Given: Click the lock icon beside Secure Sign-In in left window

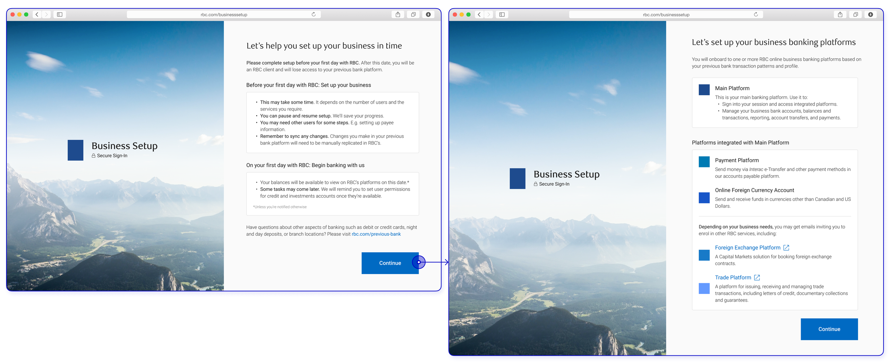Looking at the screenshot, I should point(94,156).
